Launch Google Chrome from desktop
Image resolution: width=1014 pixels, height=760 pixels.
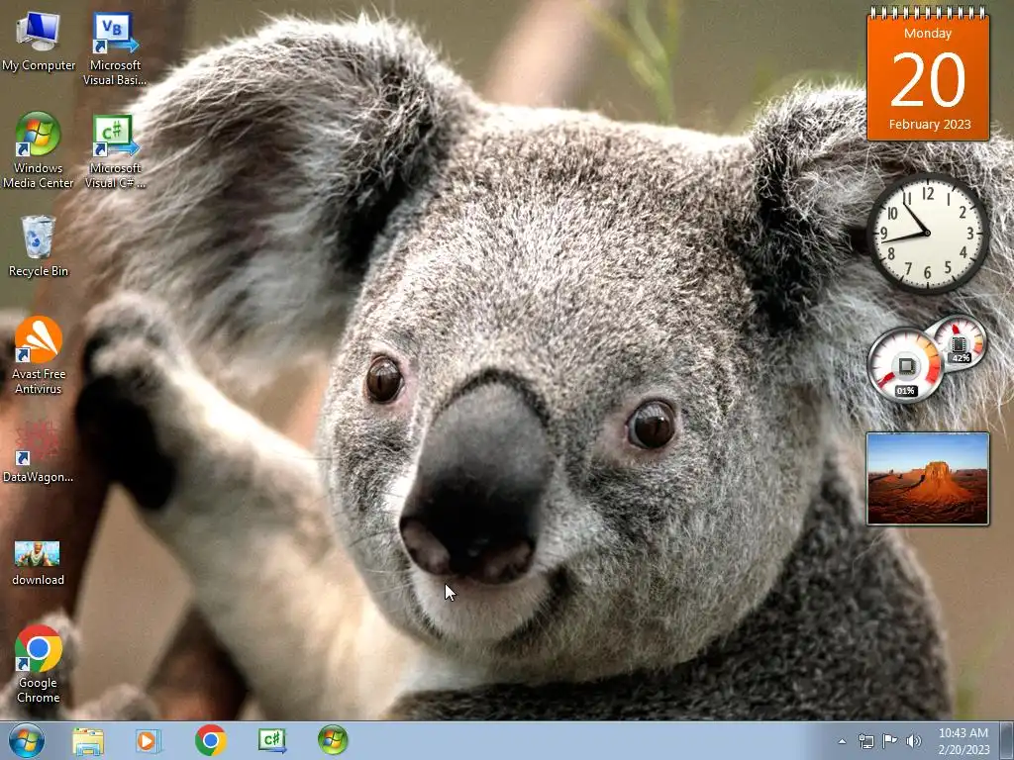[x=39, y=664]
